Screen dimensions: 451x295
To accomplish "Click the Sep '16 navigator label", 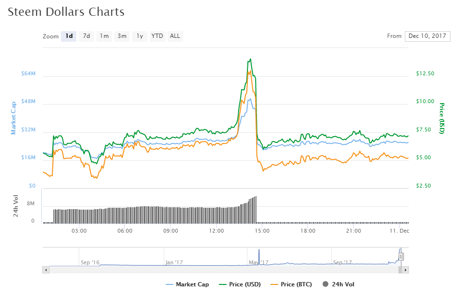I will point(90,262).
